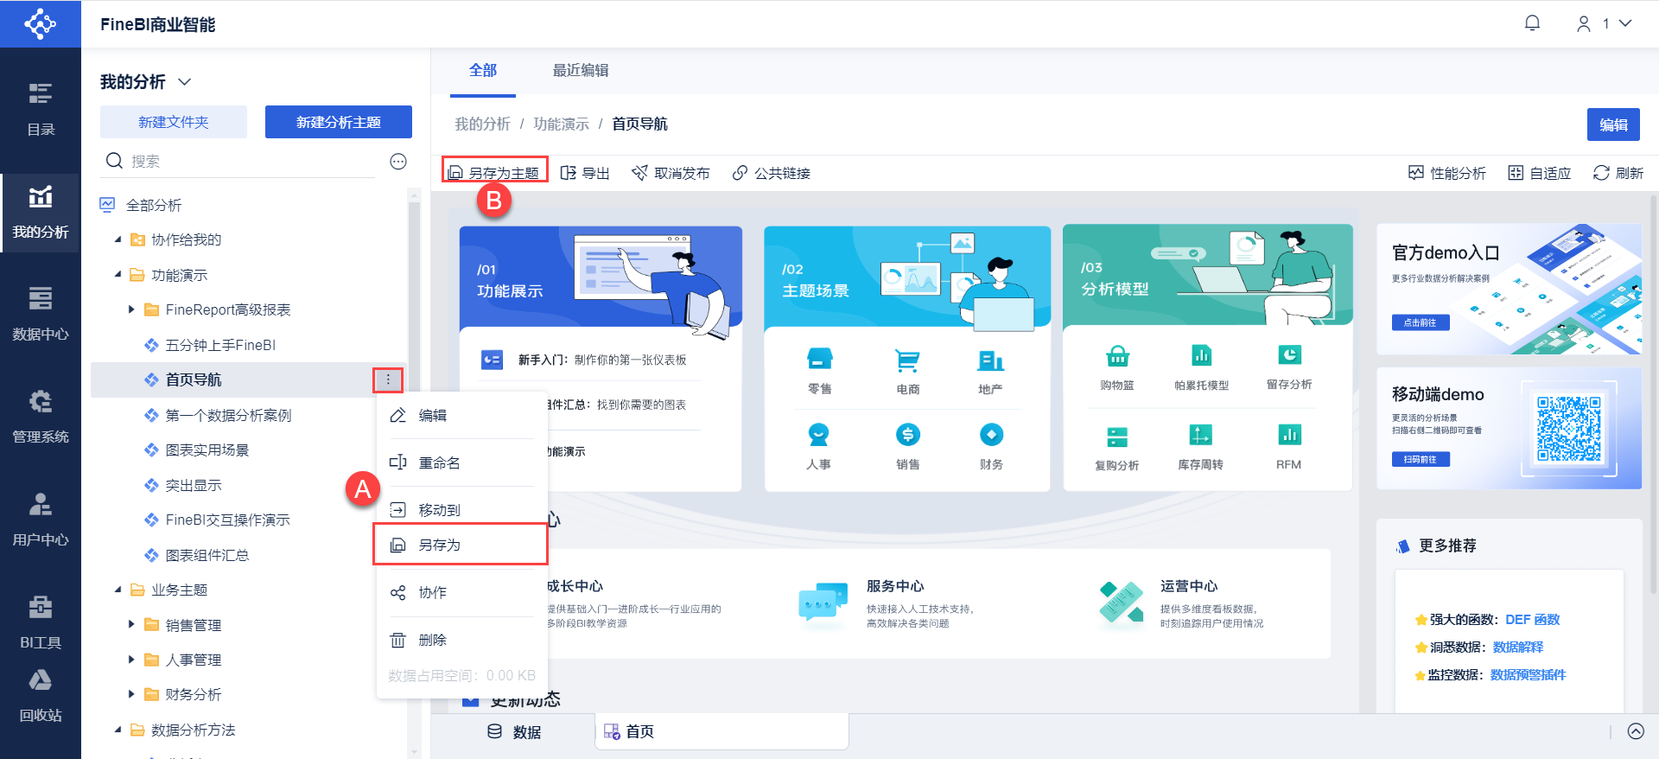Open 第一个数据分析案例 topic
1659x759 pixels.
[x=228, y=415]
